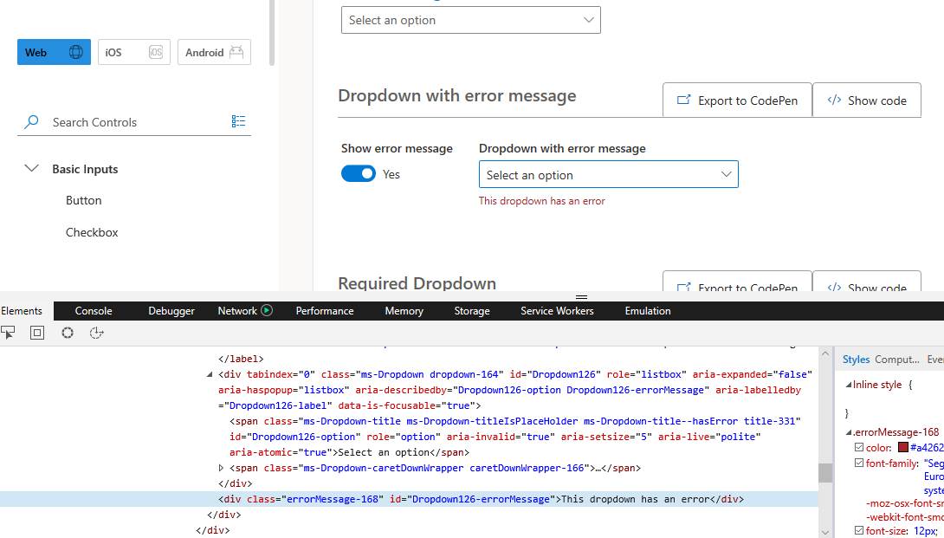Image resolution: width=944 pixels, height=538 pixels.
Task: Select the Android platform button
Action: point(213,52)
